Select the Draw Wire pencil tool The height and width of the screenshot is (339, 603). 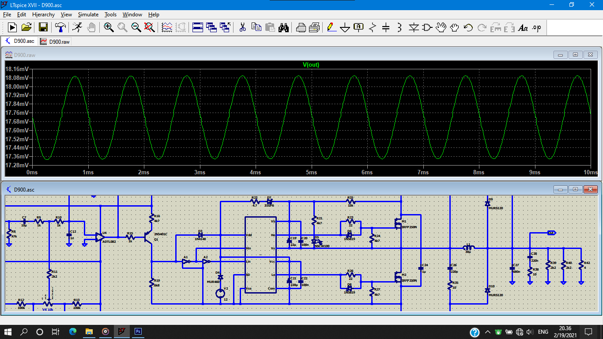tap(332, 27)
